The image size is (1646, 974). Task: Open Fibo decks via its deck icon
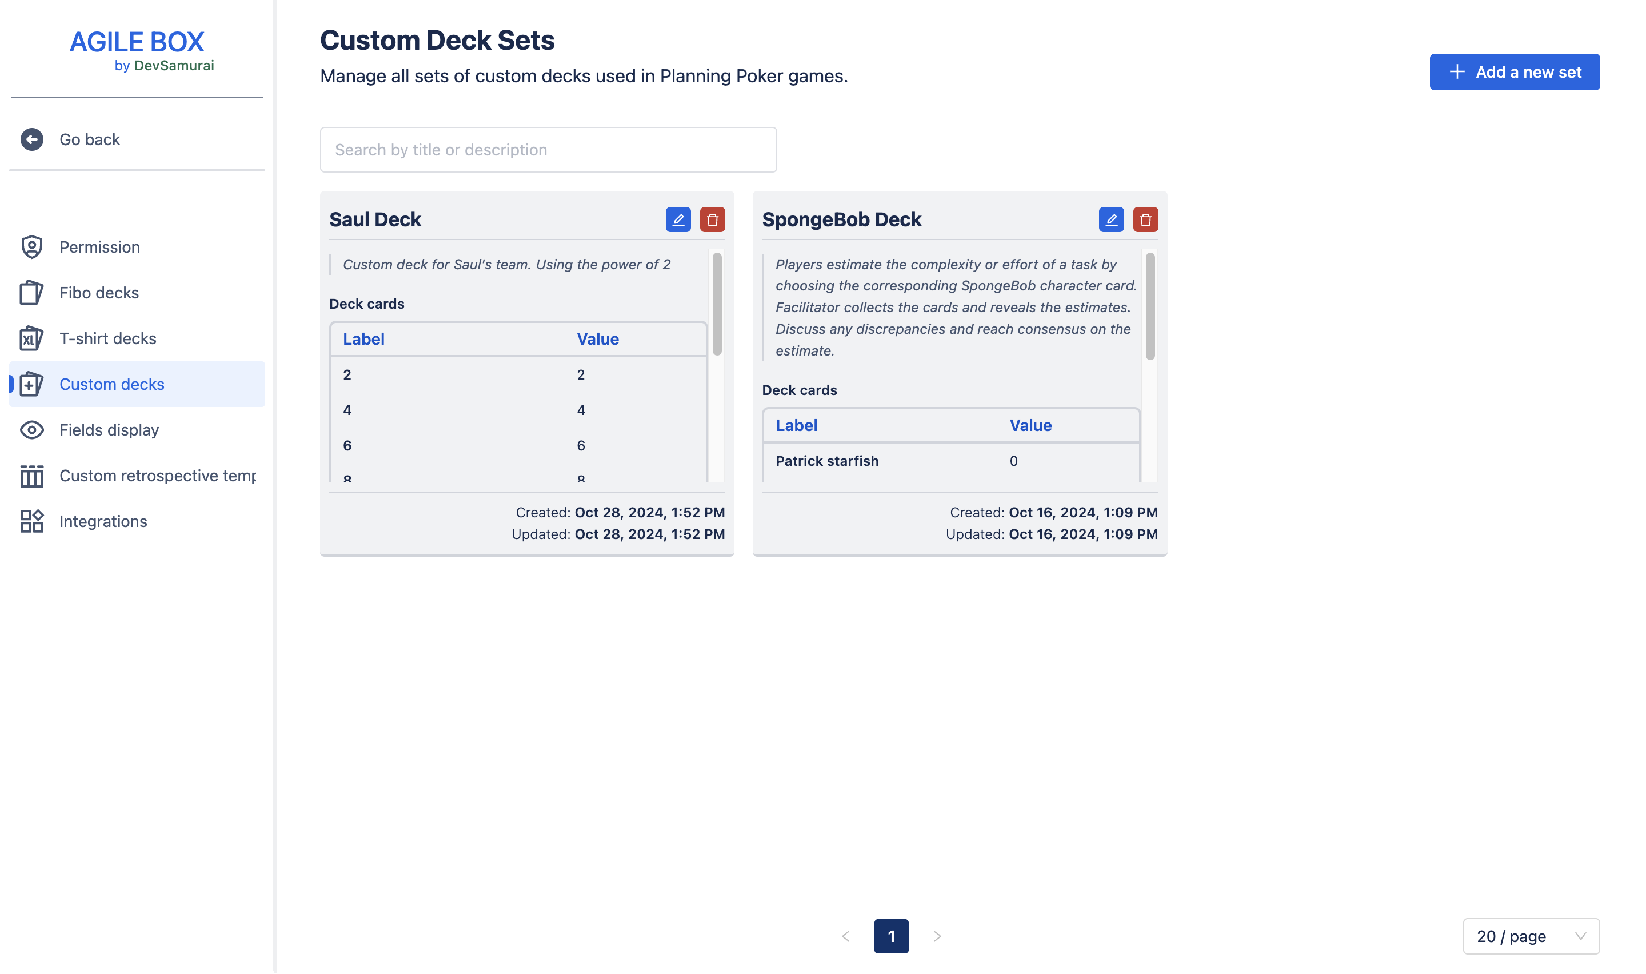pyautogui.click(x=31, y=293)
